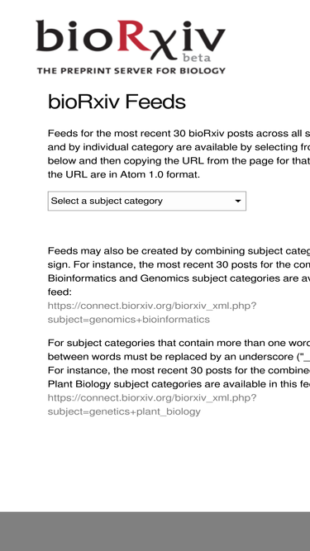Open the 'Select a subject category' dropdown
Image resolution: width=310 pixels, height=551 pixels.
point(147,201)
